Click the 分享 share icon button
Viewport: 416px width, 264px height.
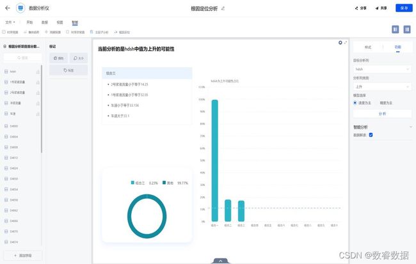coord(360,8)
